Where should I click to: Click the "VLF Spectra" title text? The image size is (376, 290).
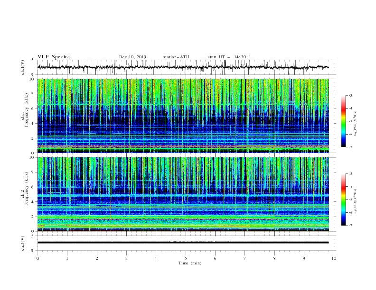(54, 57)
